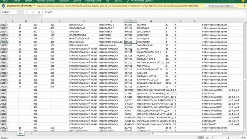
Task: Click the Protected View shield icon
Action: [3, 6]
